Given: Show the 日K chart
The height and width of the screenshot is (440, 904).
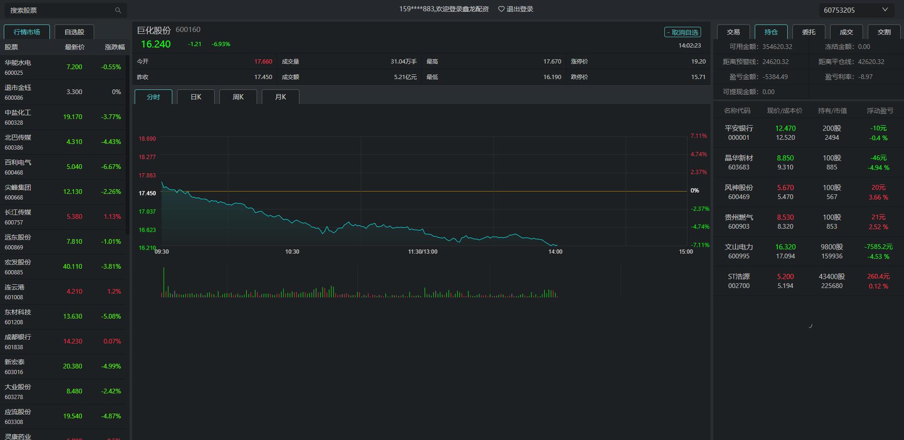Looking at the screenshot, I should [x=196, y=97].
